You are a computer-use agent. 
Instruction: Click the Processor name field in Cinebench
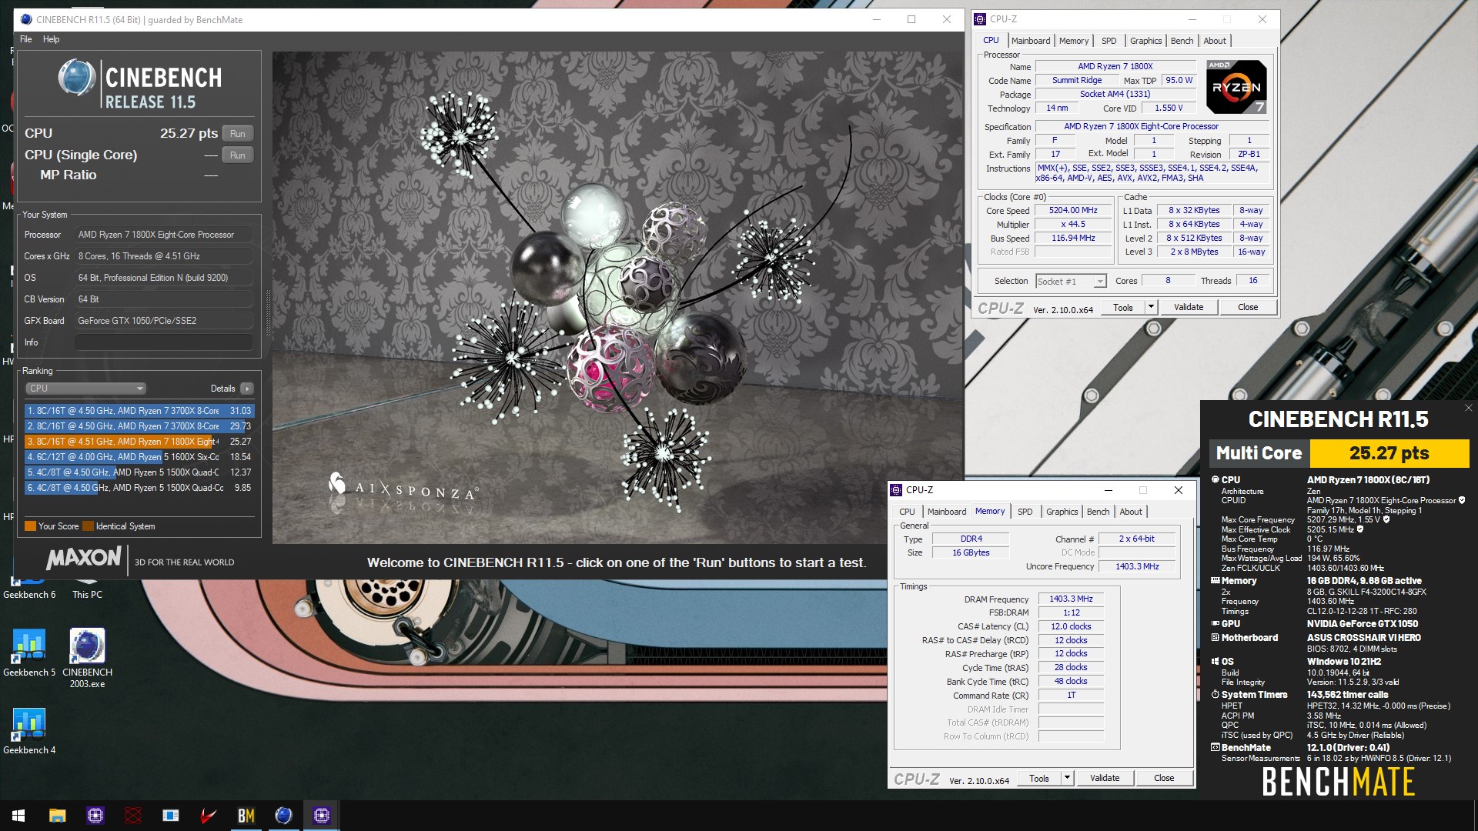coord(163,235)
